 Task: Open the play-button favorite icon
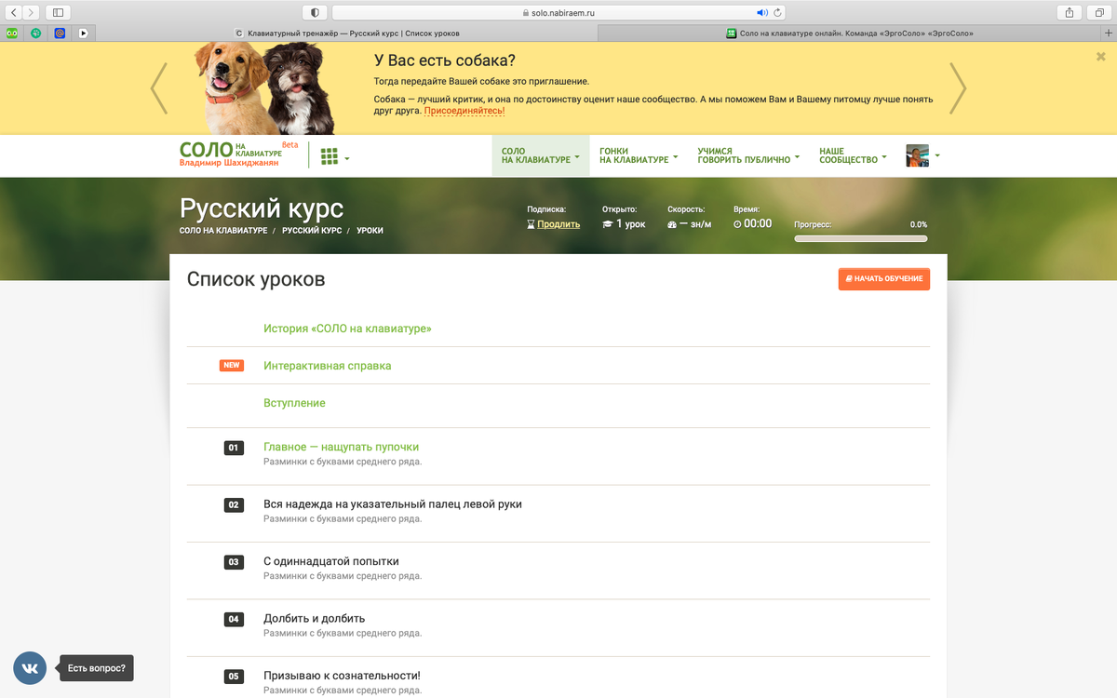[84, 33]
